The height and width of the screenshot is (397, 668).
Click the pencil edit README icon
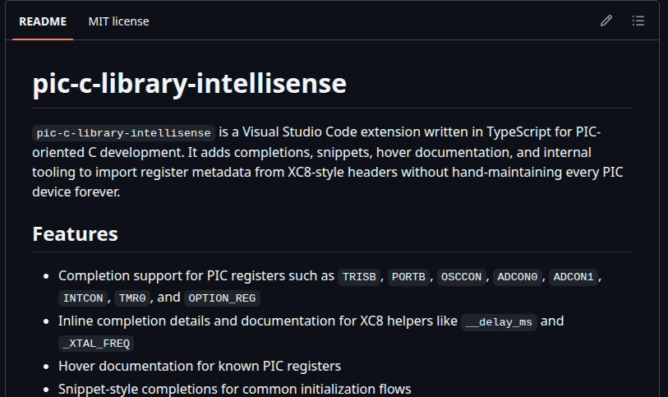[x=606, y=21]
